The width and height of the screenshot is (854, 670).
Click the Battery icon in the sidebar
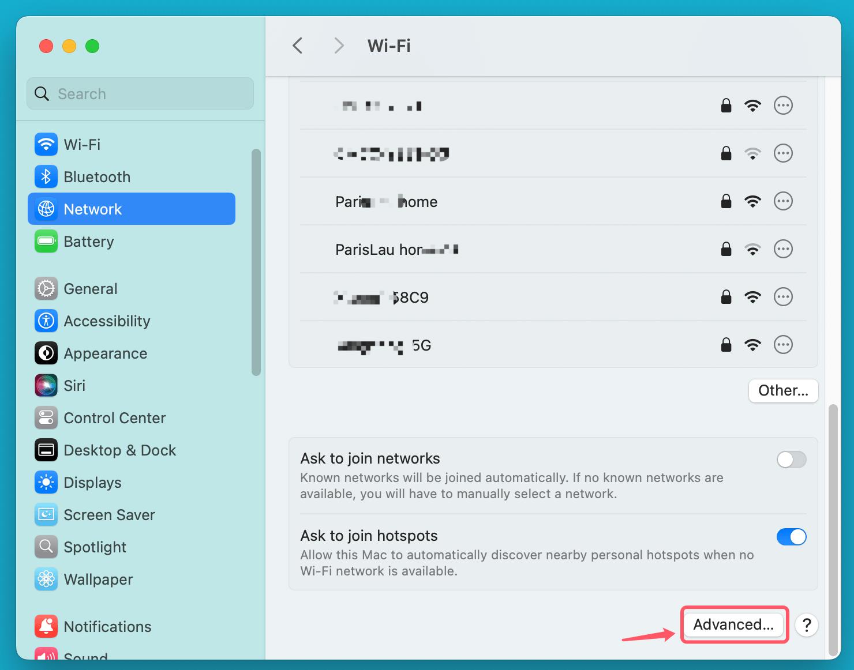pos(46,241)
